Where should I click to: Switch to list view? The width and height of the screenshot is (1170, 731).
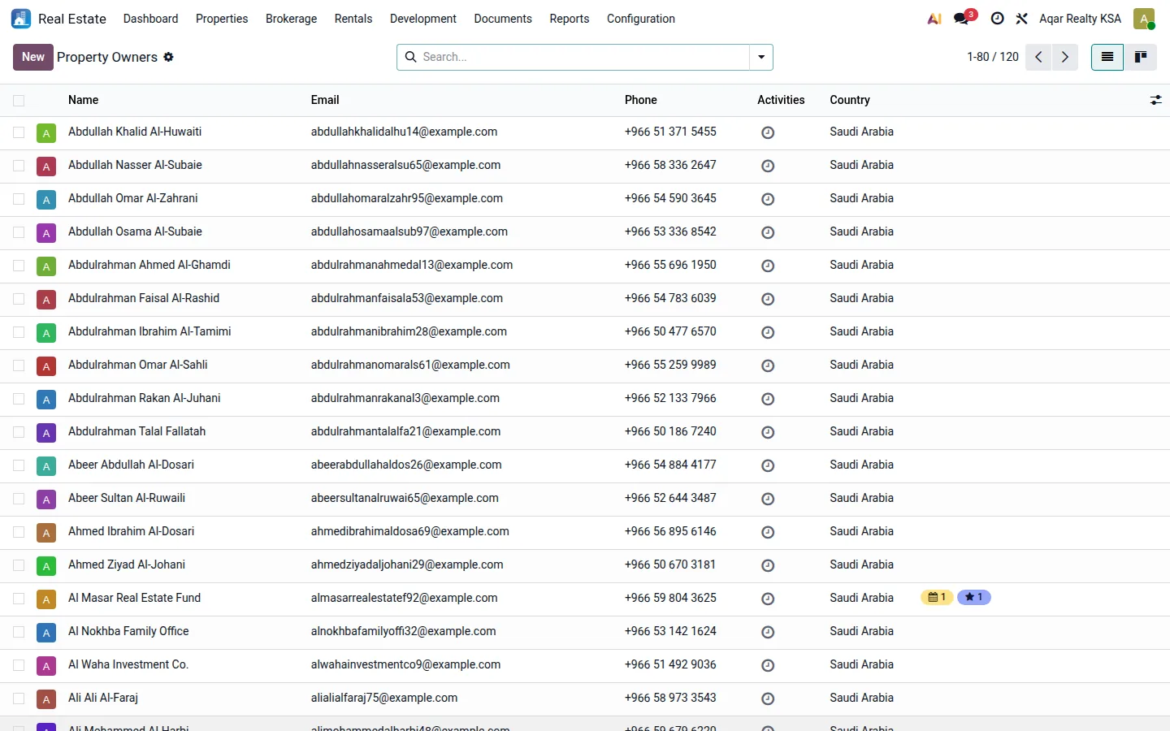(1107, 57)
